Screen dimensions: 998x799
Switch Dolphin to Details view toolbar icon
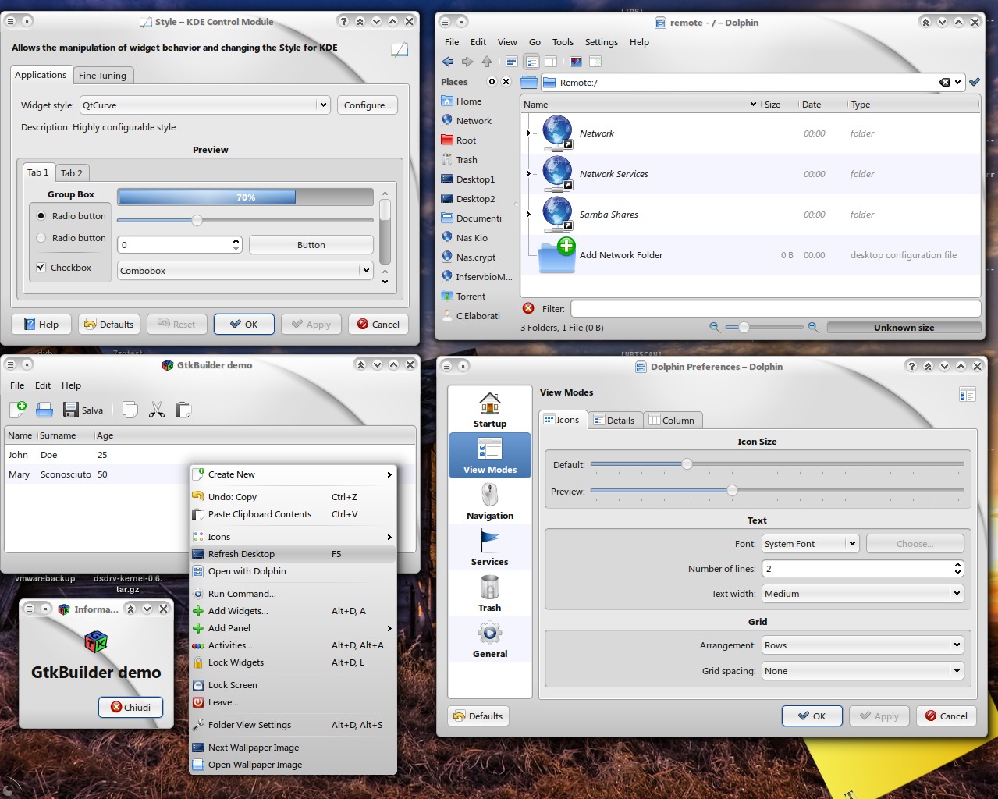531,62
